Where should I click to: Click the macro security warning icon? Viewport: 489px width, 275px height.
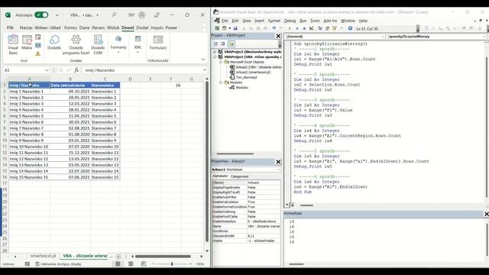[37, 53]
